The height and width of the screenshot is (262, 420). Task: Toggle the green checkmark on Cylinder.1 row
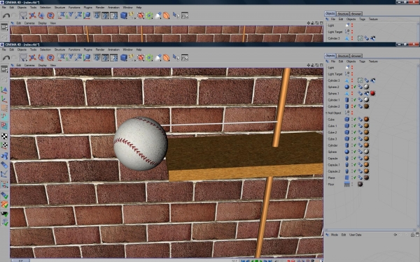355,100
